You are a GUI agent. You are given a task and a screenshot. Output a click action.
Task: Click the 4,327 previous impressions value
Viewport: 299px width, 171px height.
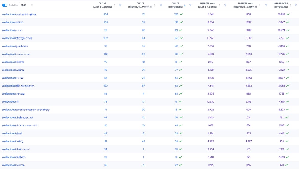click(249, 141)
